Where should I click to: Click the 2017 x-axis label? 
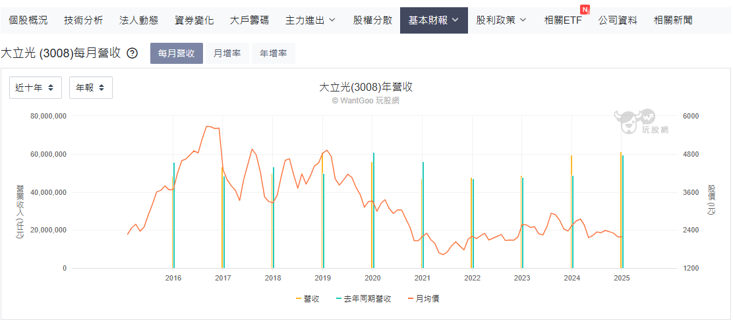tap(223, 278)
